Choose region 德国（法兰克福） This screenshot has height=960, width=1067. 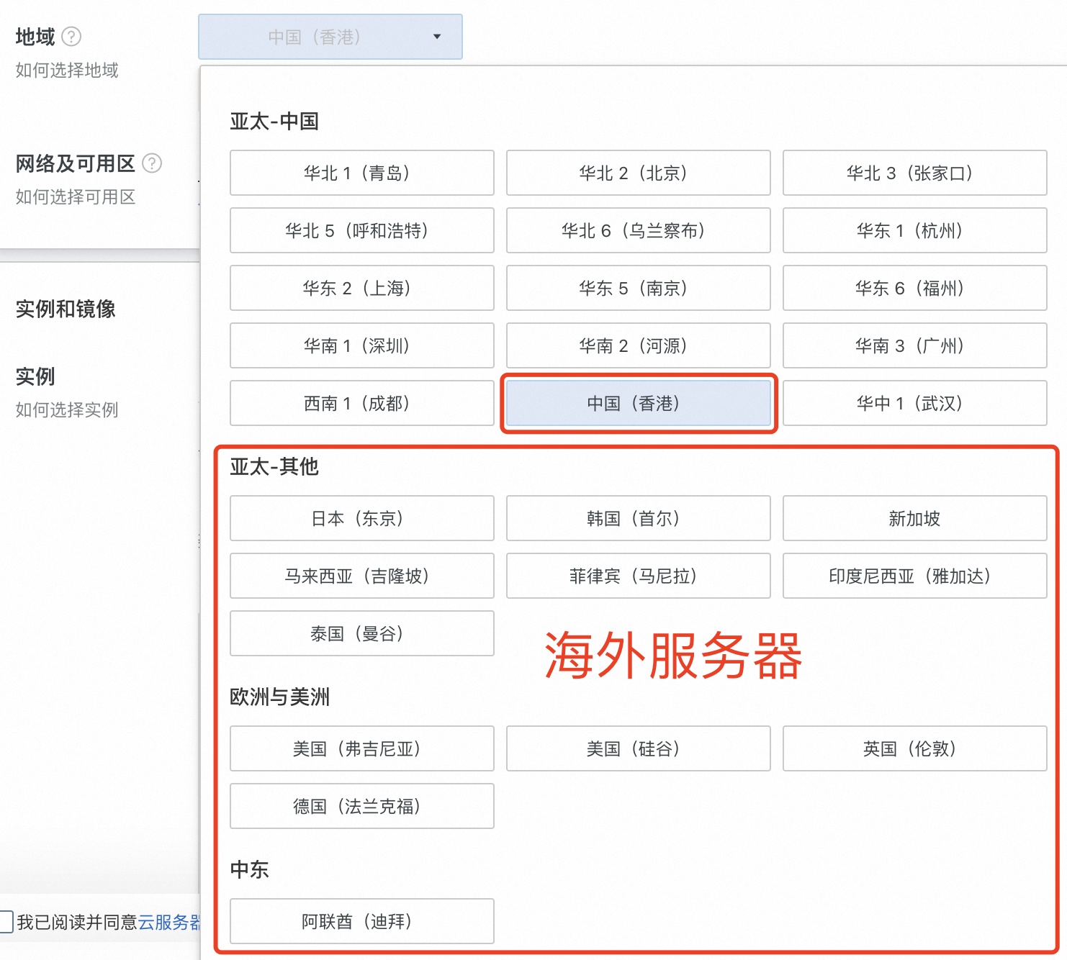click(x=362, y=806)
